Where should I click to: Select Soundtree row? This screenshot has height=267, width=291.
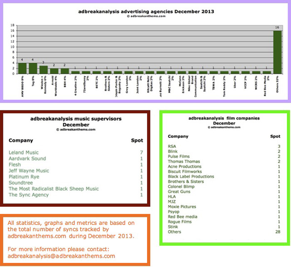tap(76, 183)
